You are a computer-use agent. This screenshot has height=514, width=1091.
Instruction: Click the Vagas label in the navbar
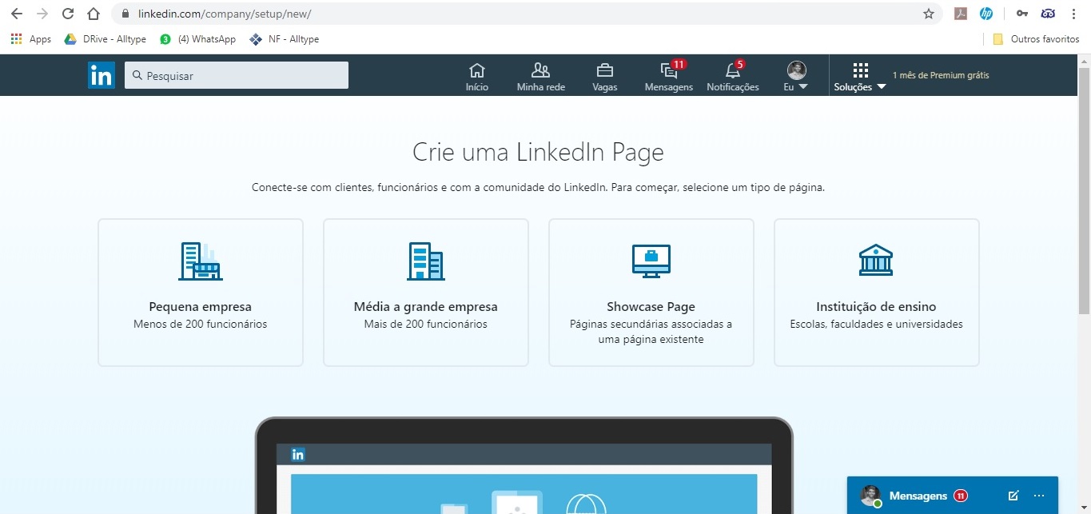click(x=605, y=87)
